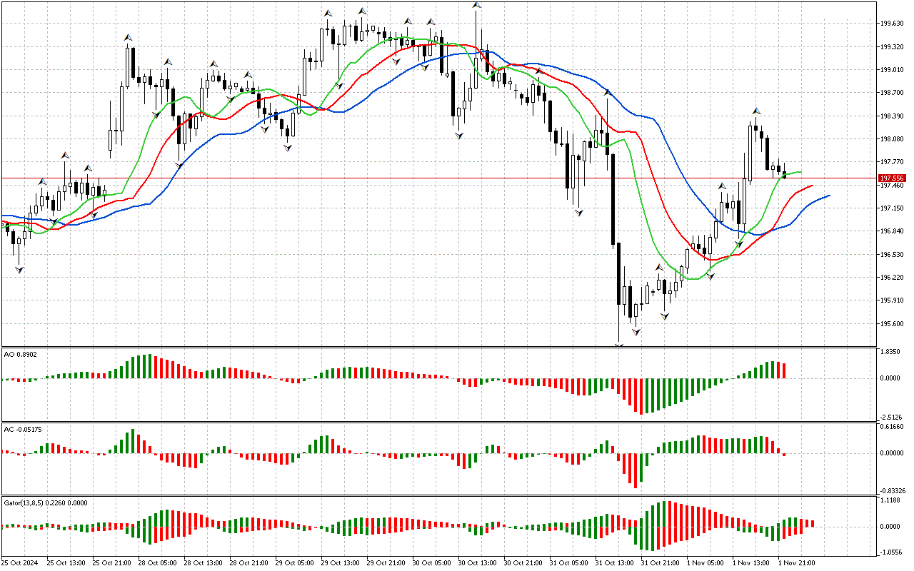Click the 196.530 price axis label

(x=892, y=255)
